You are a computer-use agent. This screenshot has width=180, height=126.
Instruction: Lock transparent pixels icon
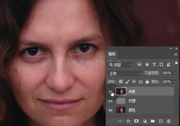[x=121, y=82]
